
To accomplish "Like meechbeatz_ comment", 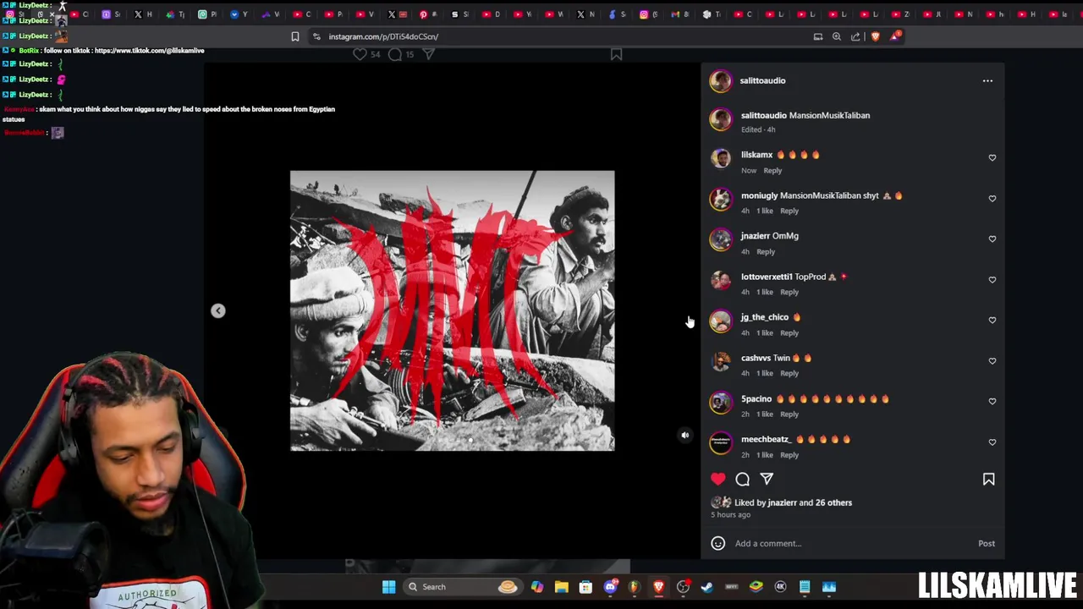I will click(x=992, y=442).
